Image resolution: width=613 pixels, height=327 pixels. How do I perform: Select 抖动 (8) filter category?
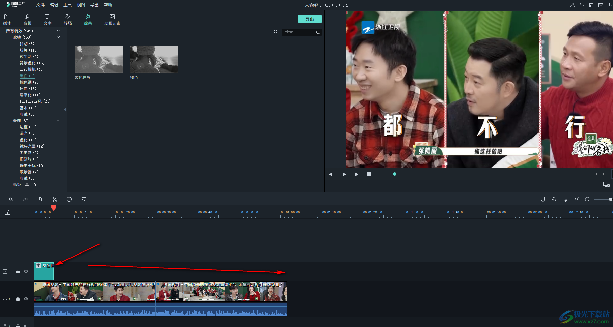[27, 44]
